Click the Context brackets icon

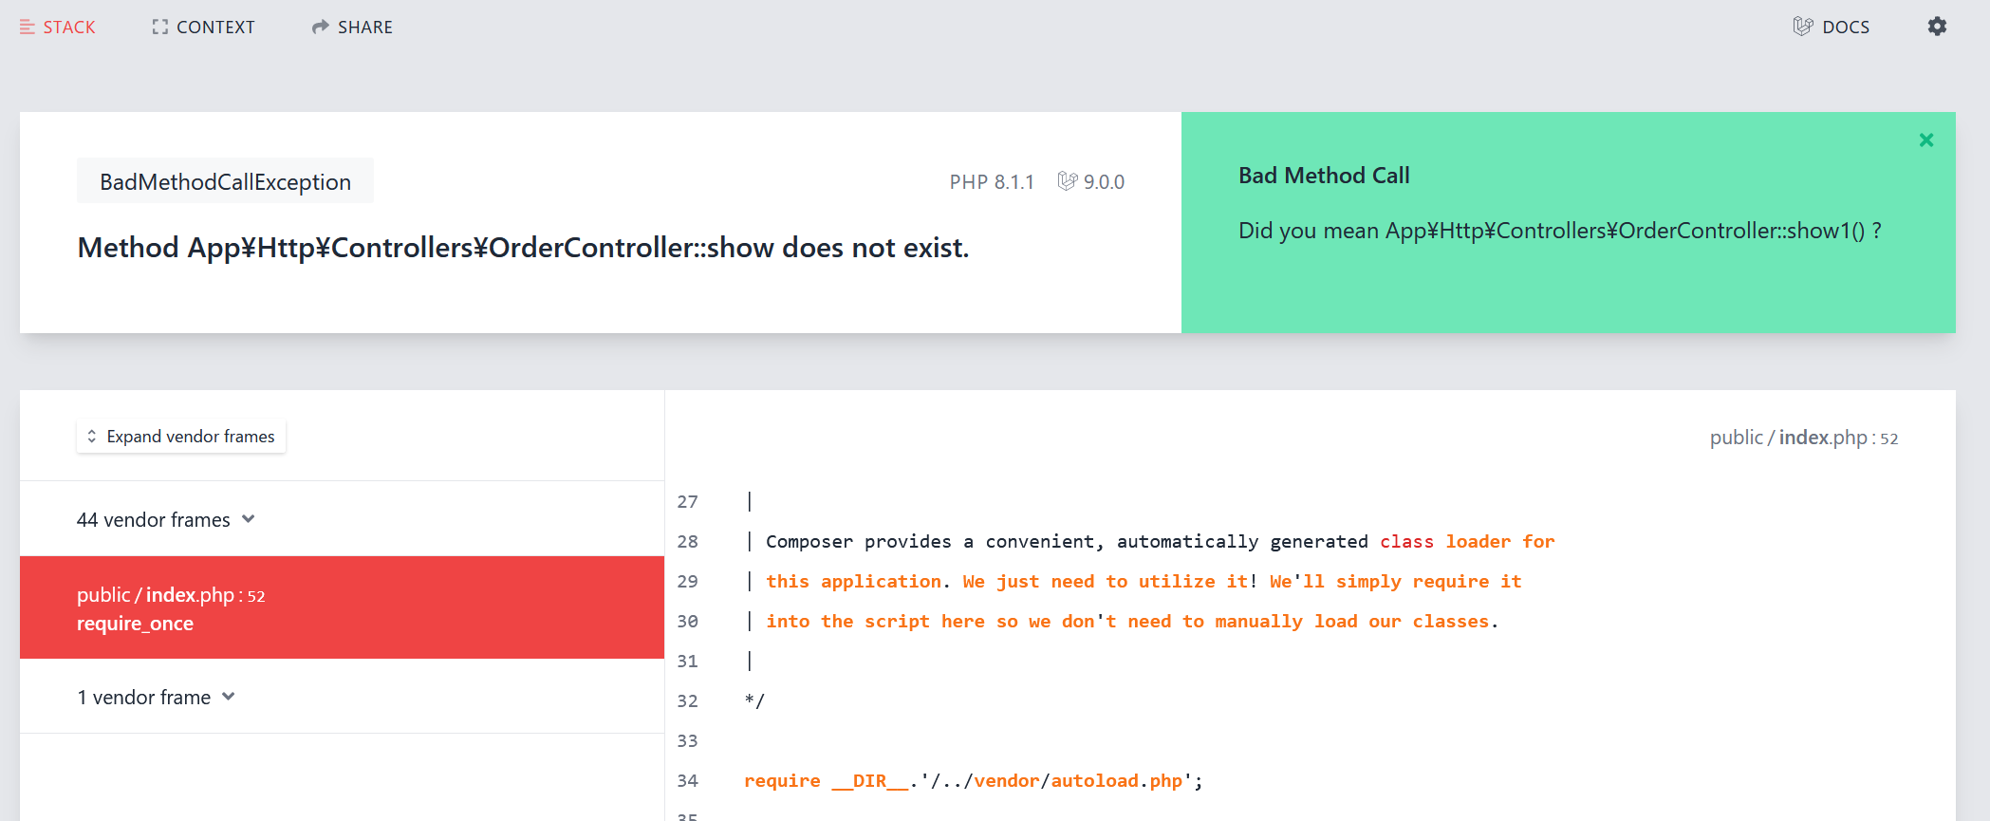pyautogui.click(x=159, y=28)
